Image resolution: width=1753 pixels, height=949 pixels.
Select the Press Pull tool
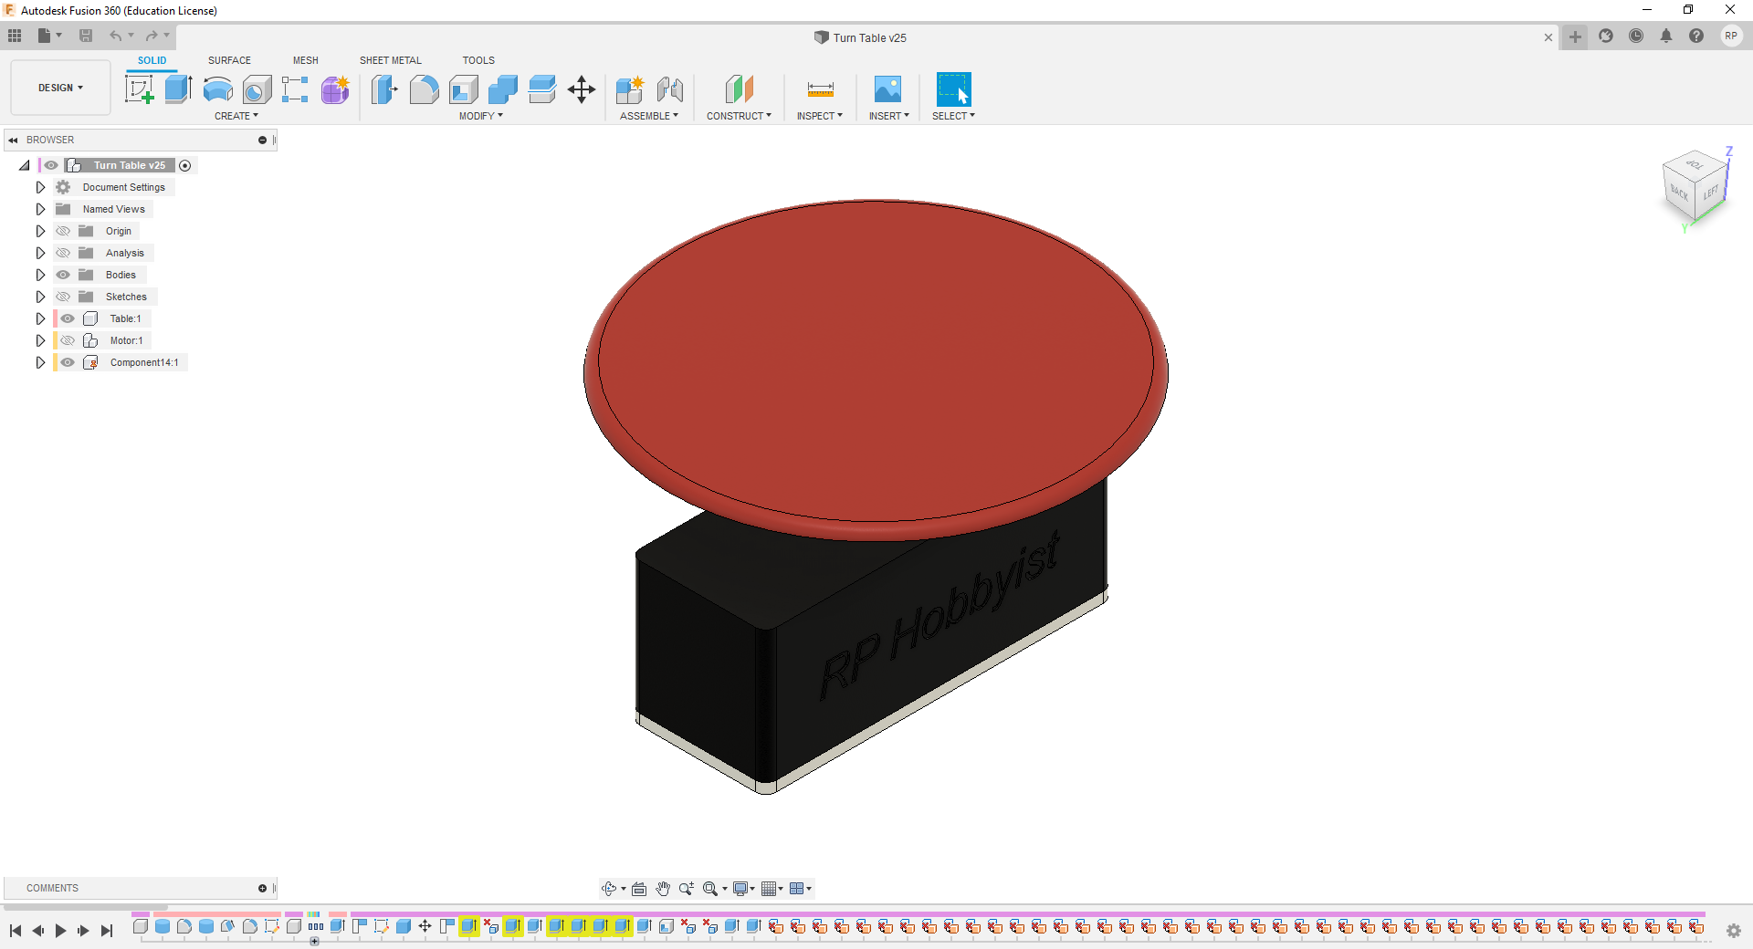384,89
